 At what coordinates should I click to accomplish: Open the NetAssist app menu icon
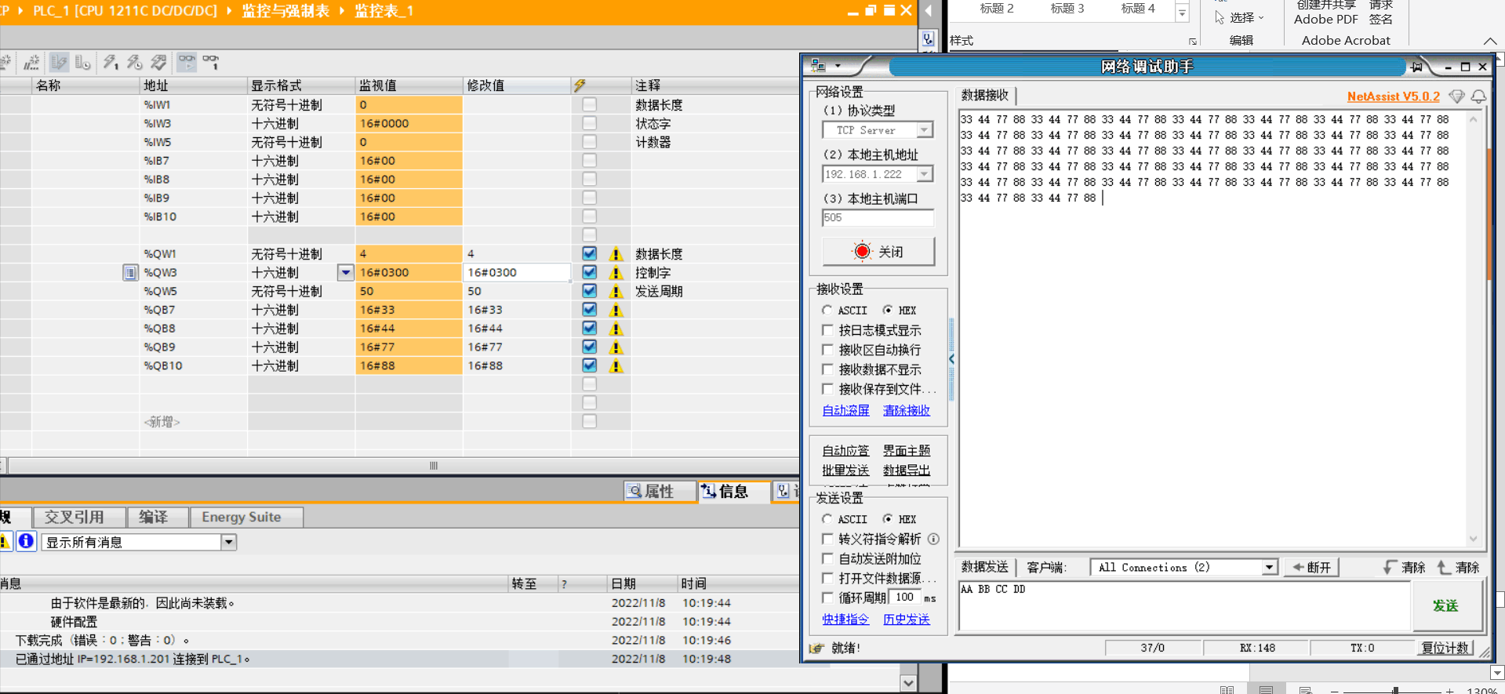[x=818, y=66]
